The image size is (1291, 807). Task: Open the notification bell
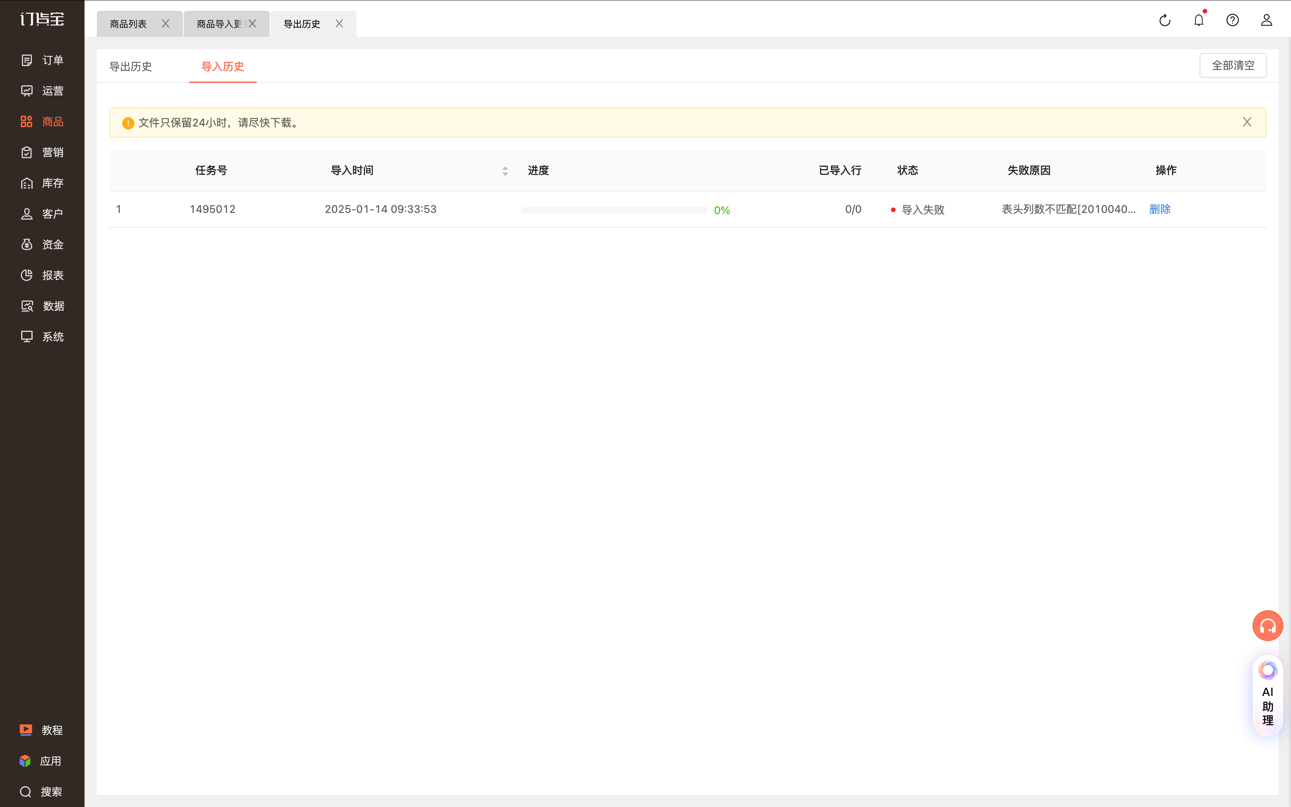[1199, 20]
